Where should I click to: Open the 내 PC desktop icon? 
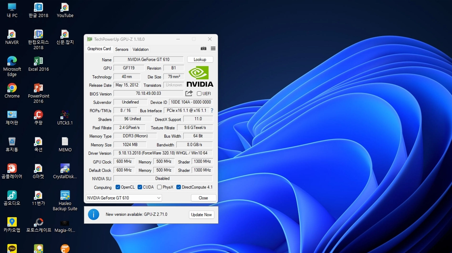coord(12,10)
